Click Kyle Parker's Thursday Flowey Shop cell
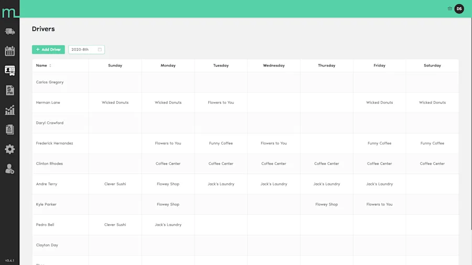The image size is (472, 265). tap(327, 204)
